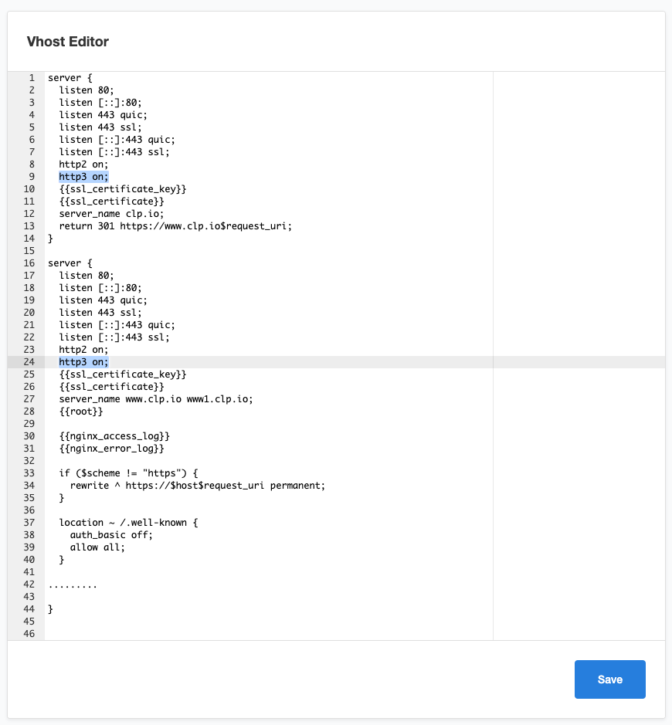Click the "{{root}}" placeholder line
672x725 pixels.
tap(80, 412)
